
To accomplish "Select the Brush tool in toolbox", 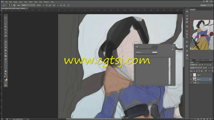I will [6, 39].
